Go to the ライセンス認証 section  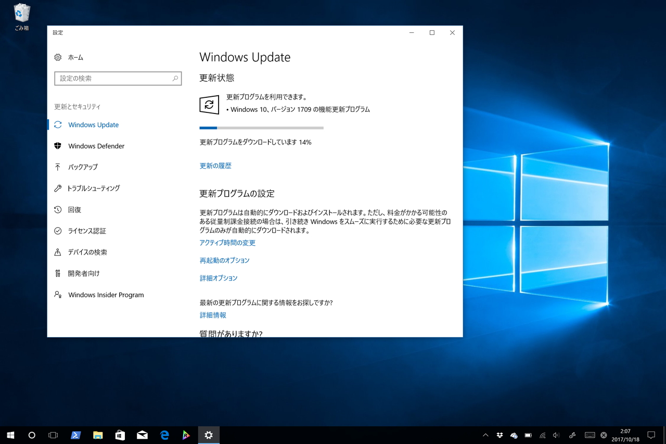87,231
